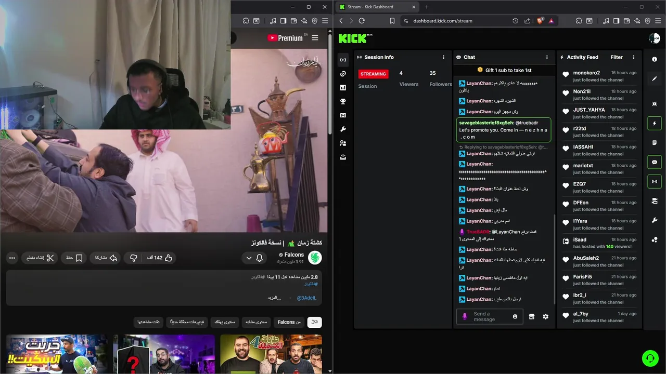This screenshot has height=374, width=666.
Task: Open the community users icon in Kick sidebar
Action: (343, 143)
